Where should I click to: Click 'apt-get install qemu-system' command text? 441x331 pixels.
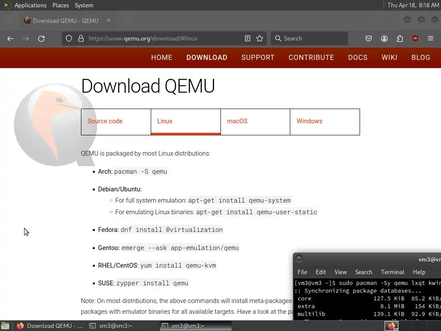click(x=239, y=200)
